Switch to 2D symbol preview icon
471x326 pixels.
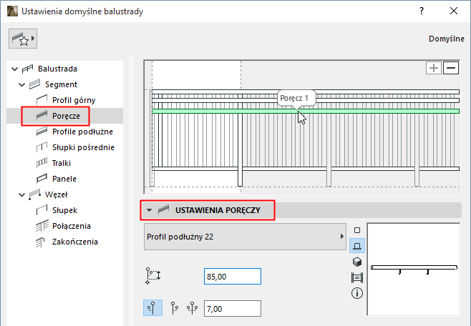point(357,230)
